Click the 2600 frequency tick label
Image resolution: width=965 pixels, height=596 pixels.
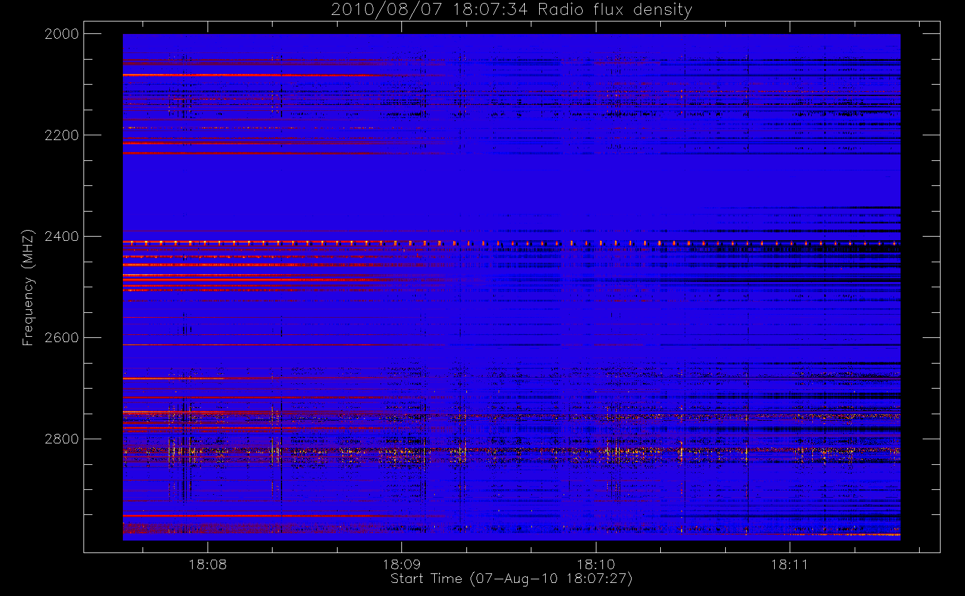coord(62,338)
